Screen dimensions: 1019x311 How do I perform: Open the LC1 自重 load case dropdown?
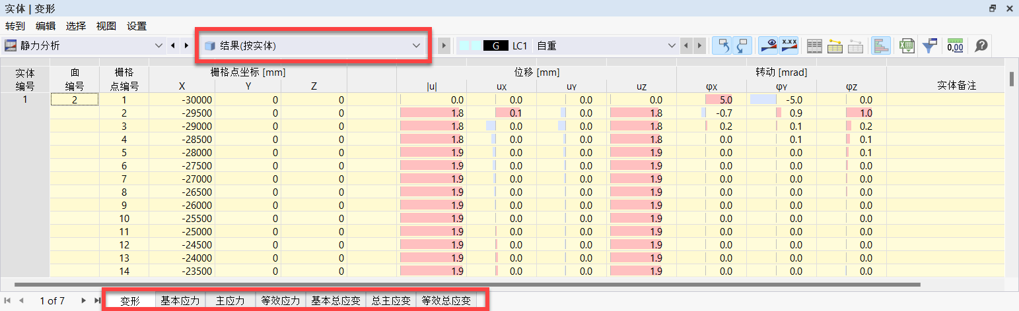[567, 45]
